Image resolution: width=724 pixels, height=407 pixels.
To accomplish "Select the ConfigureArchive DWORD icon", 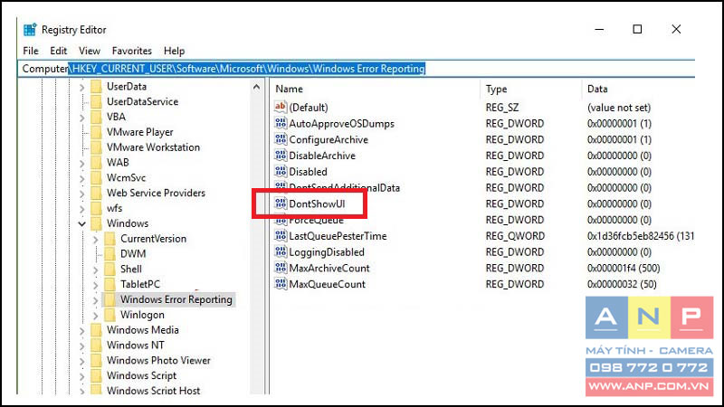I will pyautogui.click(x=281, y=139).
